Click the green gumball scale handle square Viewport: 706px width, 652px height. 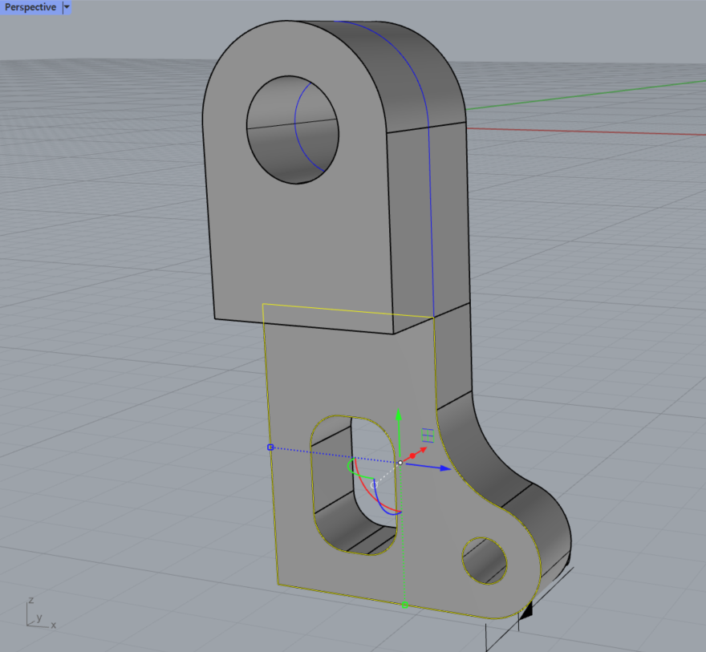coord(405,605)
